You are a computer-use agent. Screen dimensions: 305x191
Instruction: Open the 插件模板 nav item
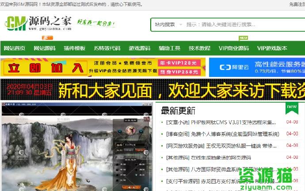[x=75, y=48]
